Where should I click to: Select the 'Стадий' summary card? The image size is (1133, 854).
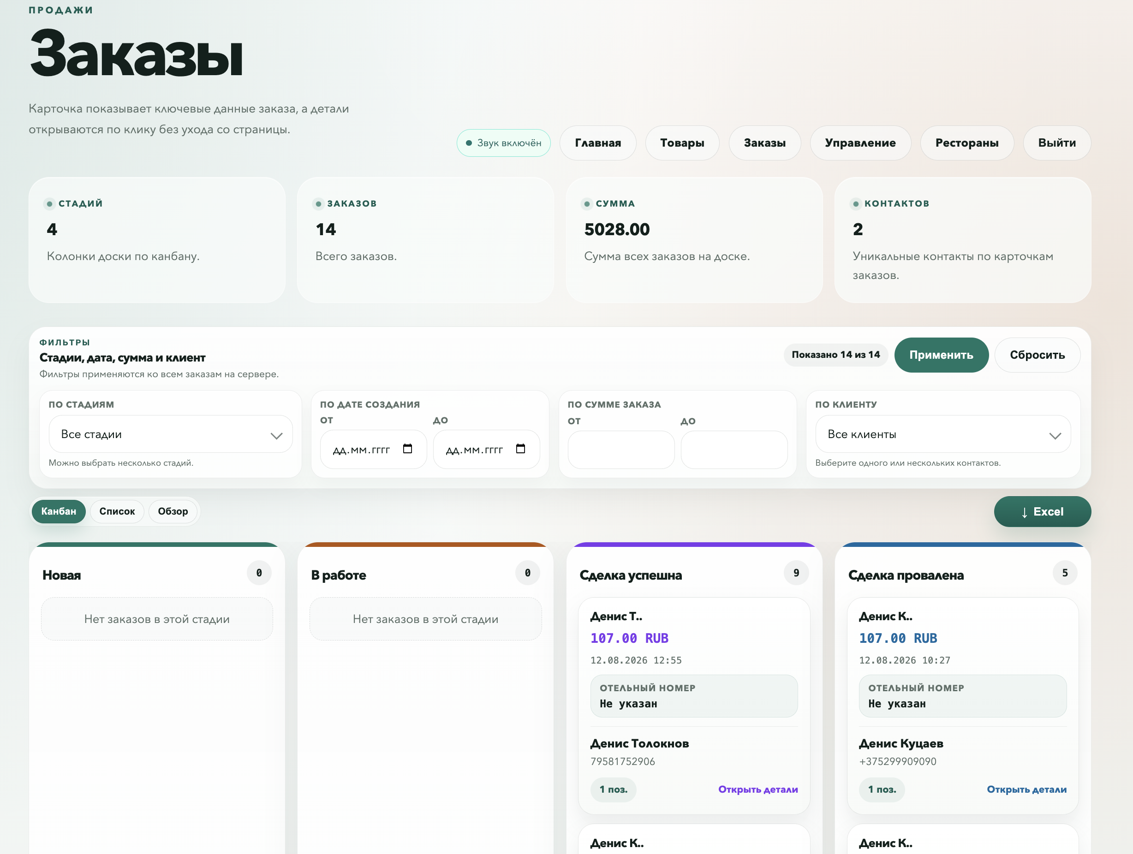click(157, 240)
